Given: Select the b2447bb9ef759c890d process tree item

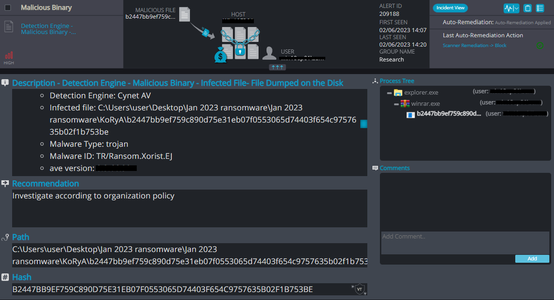Looking at the screenshot, I should (449, 114).
